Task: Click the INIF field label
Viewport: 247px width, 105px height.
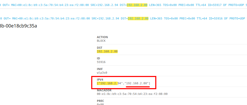Action: pos(100,69)
